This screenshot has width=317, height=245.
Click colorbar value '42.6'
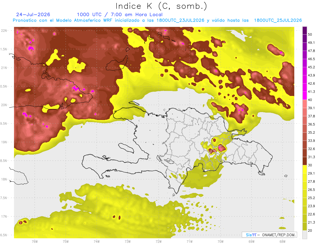tap(311, 84)
